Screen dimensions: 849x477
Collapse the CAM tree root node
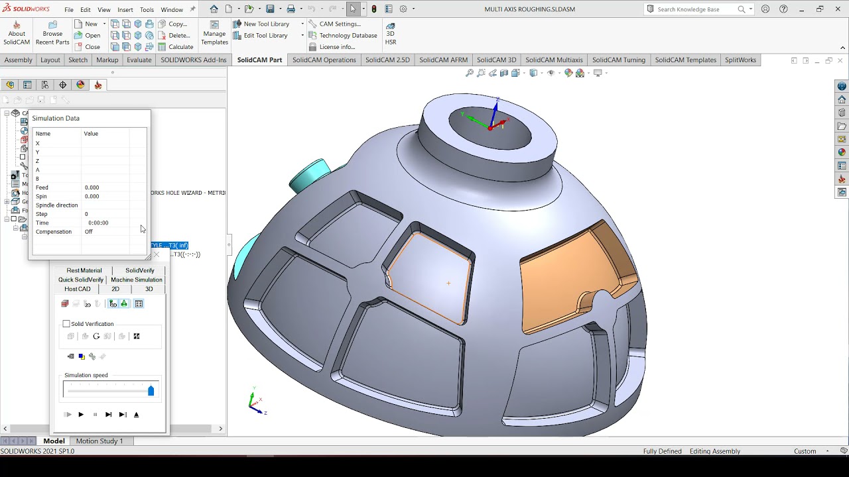(7, 113)
